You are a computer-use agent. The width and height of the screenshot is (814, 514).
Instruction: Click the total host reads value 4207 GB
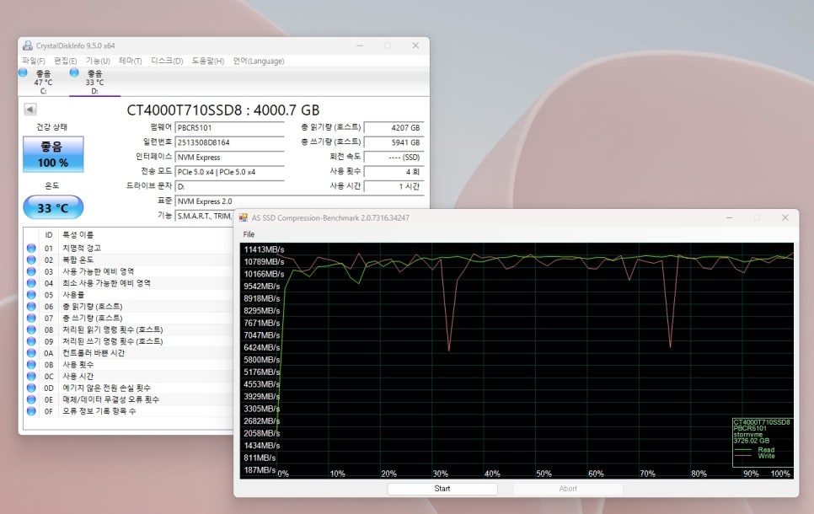click(x=394, y=128)
